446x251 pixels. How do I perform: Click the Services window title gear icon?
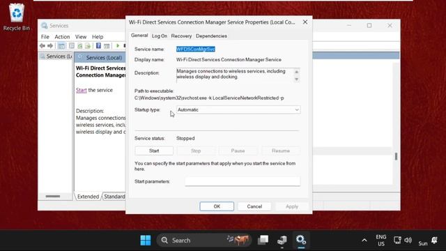coord(44,26)
